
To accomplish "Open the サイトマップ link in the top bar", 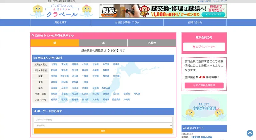I will 220,1.
